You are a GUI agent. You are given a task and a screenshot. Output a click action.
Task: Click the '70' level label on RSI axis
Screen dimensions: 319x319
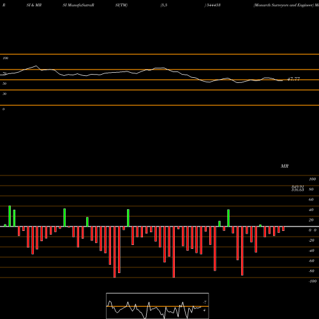(4, 73)
